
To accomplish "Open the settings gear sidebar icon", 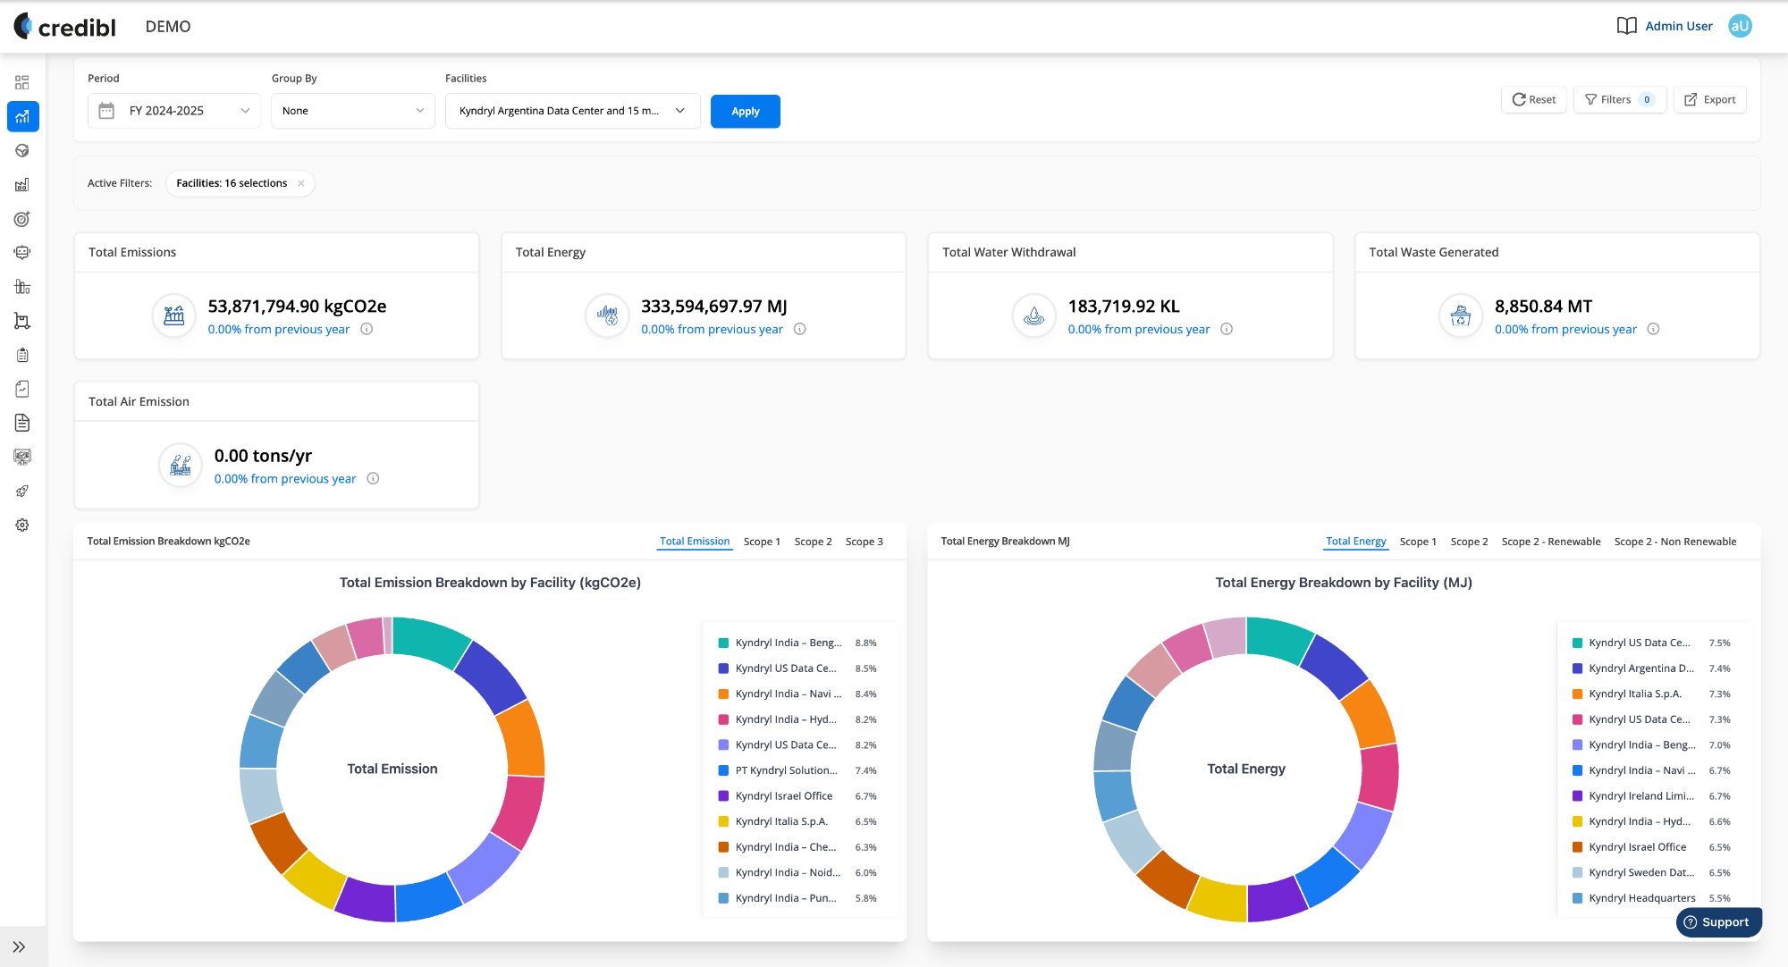I will (22, 525).
